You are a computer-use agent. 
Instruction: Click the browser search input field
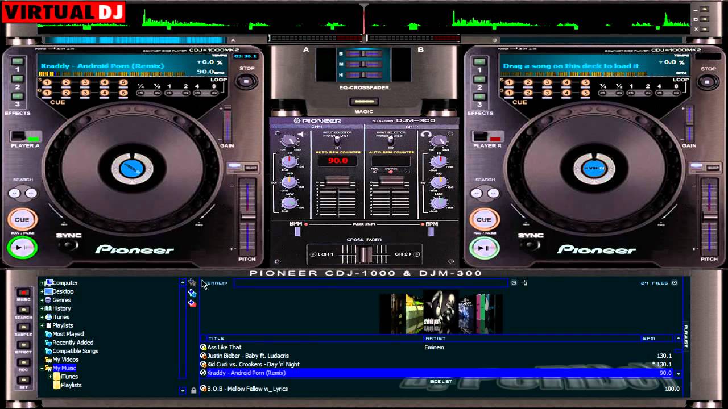(x=370, y=283)
